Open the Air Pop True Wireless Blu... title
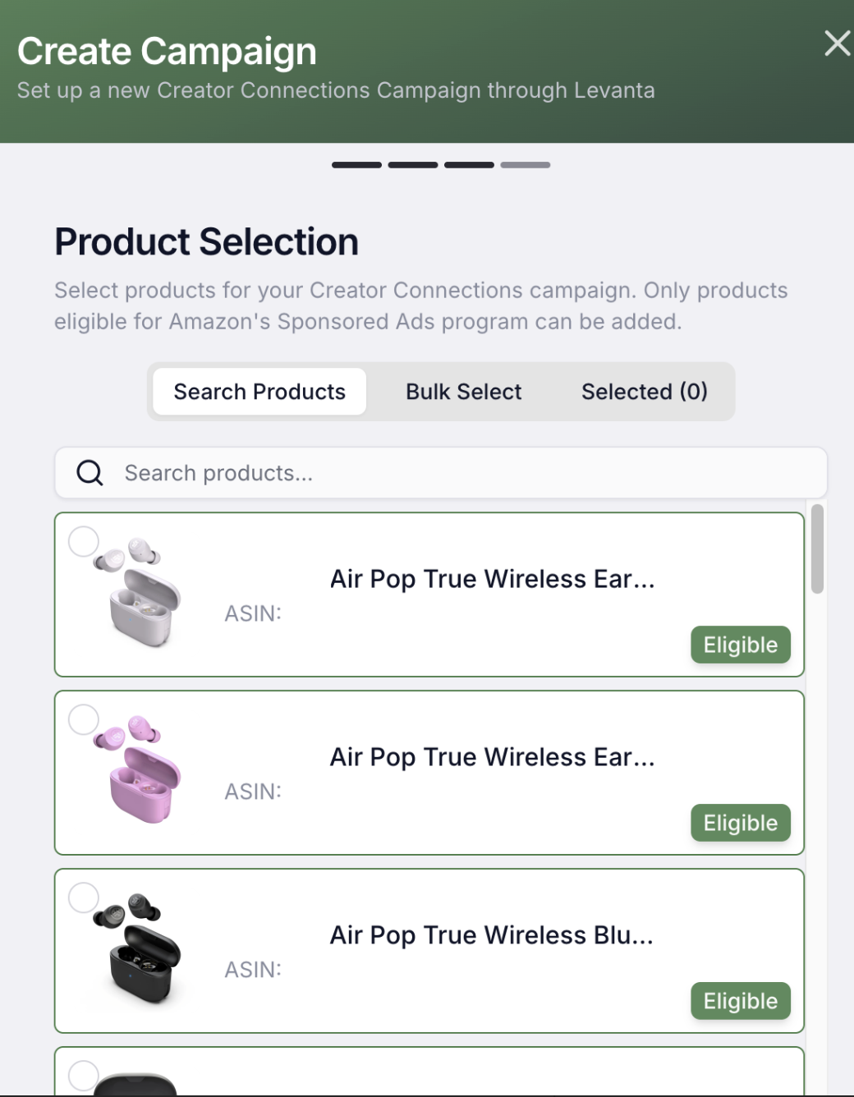 pos(491,935)
